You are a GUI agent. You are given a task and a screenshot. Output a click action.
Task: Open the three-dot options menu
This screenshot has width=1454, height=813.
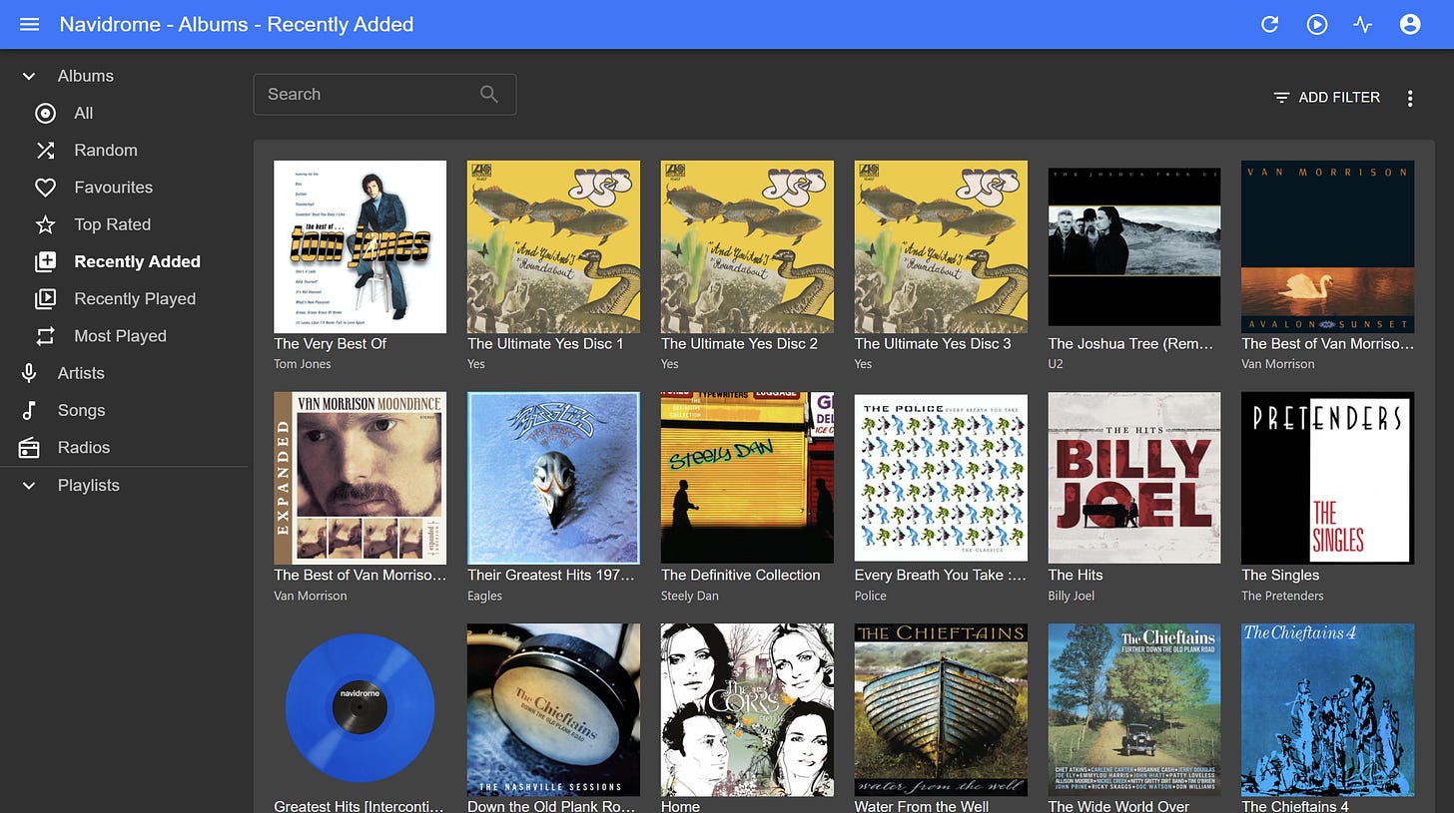(x=1410, y=98)
